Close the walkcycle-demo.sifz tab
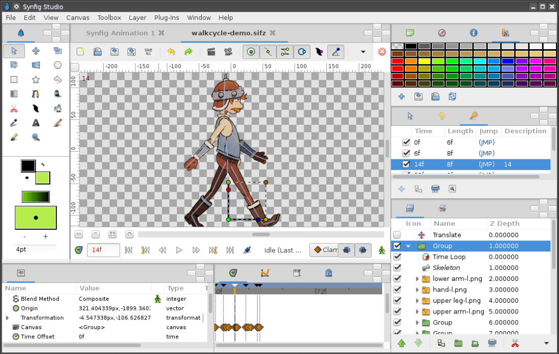 272,33
